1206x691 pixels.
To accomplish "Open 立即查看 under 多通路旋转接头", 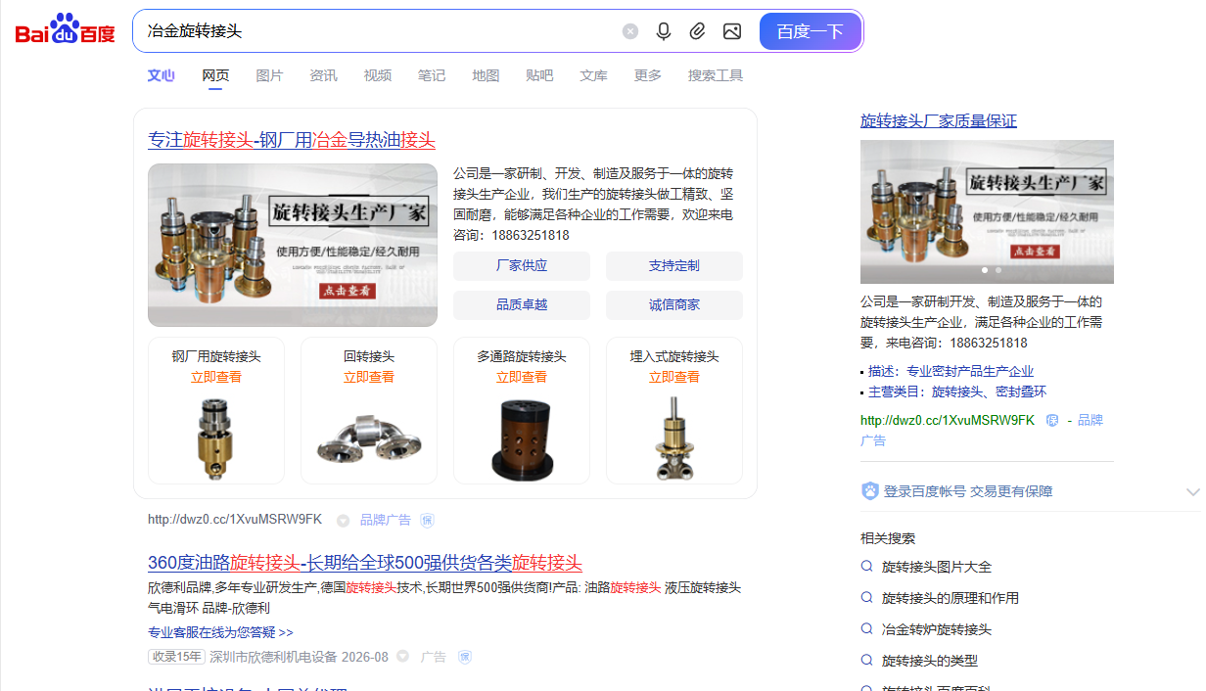I will pos(522,377).
